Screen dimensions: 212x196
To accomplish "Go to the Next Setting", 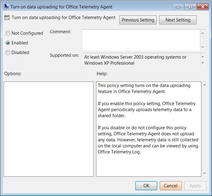I will pos(178,20).
